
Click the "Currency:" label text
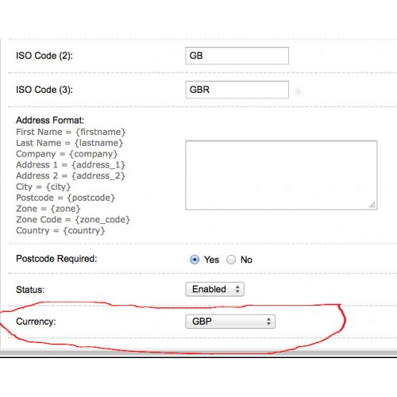[x=36, y=322]
